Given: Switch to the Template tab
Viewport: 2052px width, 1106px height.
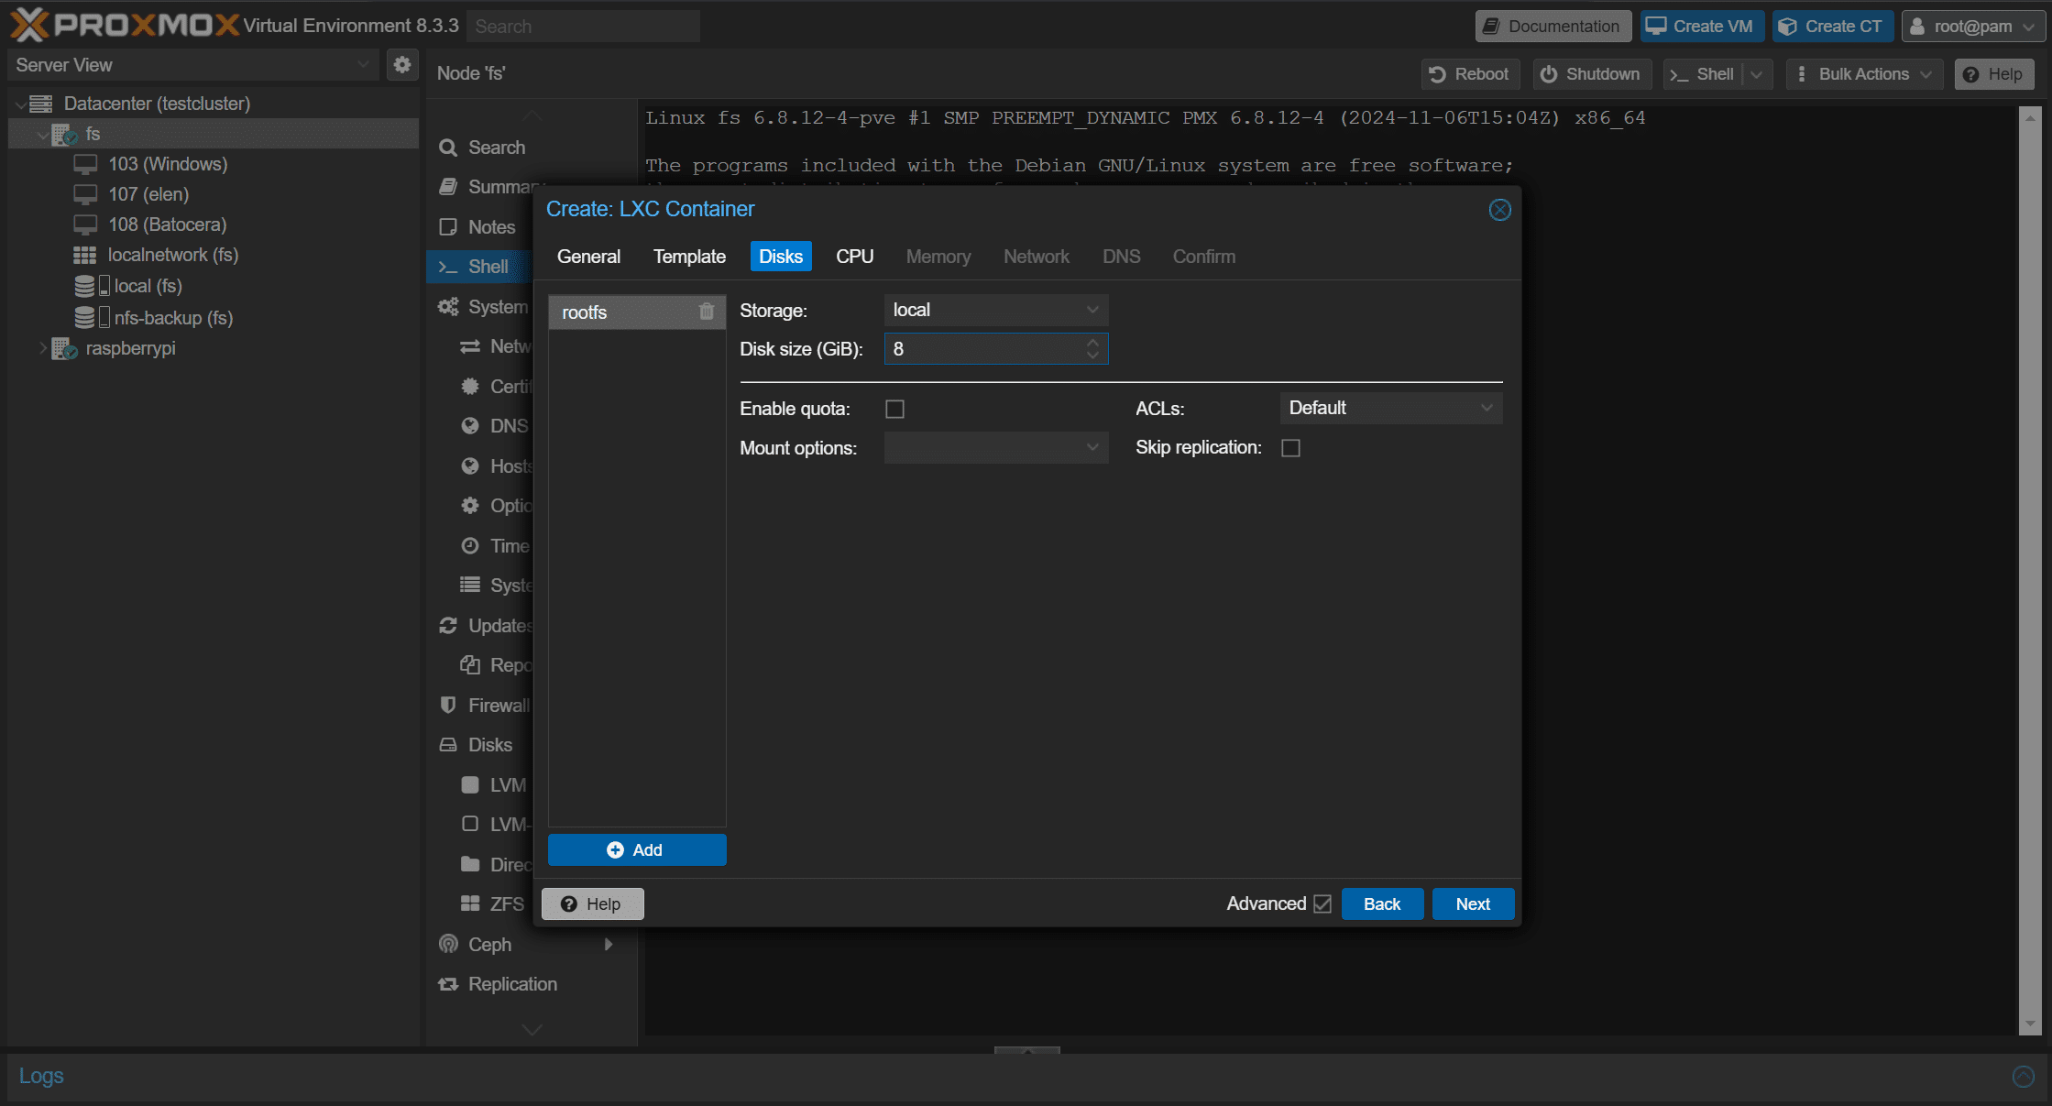Looking at the screenshot, I should (689, 257).
